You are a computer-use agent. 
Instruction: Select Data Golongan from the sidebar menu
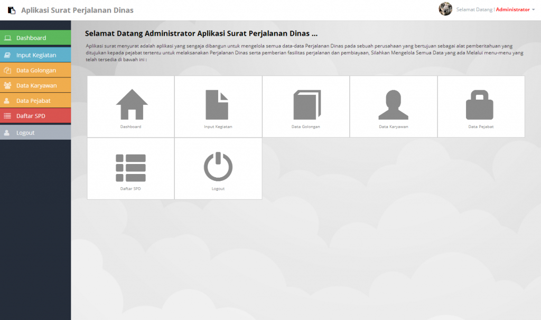(35, 70)
